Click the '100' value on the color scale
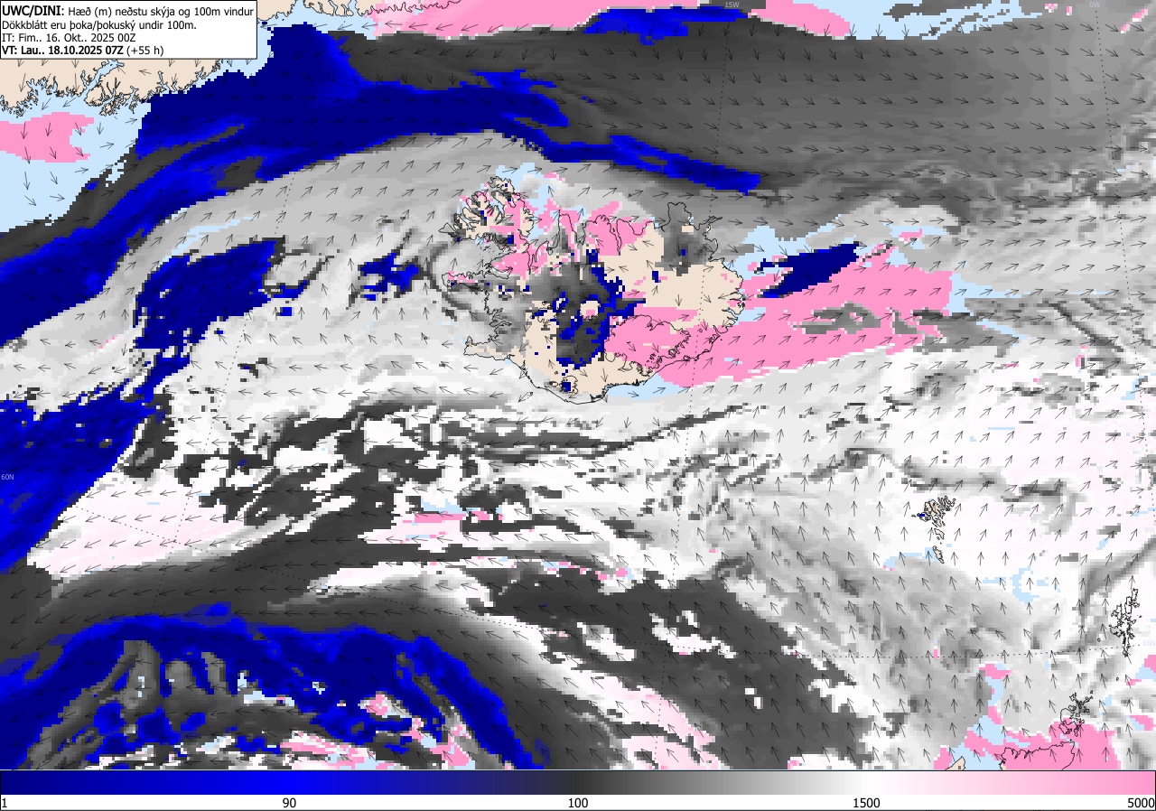Viewport: 1156px width, 811px height. pos(578,803)
